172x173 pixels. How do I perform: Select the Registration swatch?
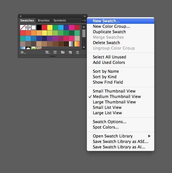(x=28, y=27)
